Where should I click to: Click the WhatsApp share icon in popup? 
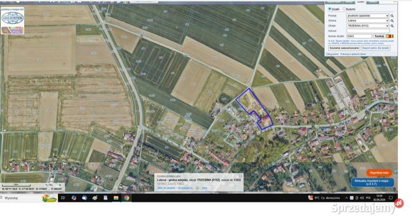coord(197,188)
